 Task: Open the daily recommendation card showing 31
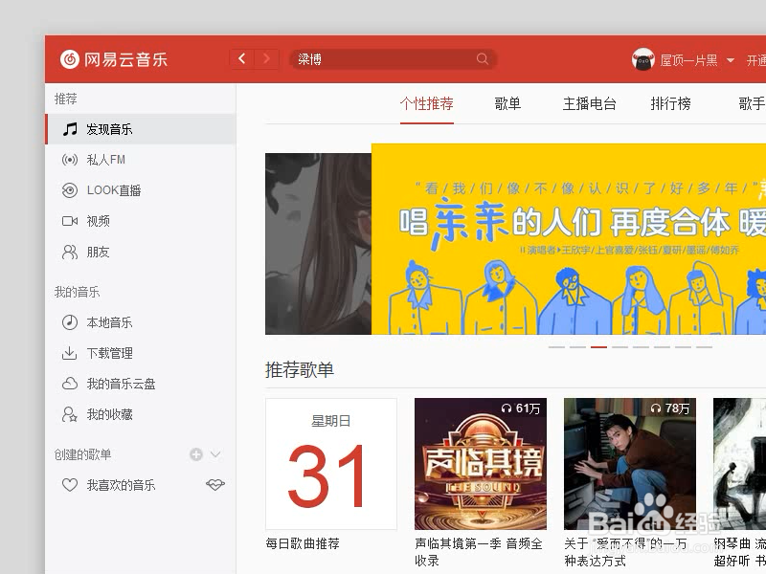331,464
